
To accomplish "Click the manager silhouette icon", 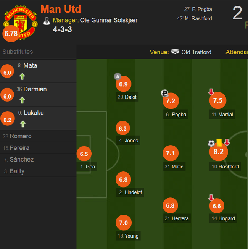I will [47, 21].
